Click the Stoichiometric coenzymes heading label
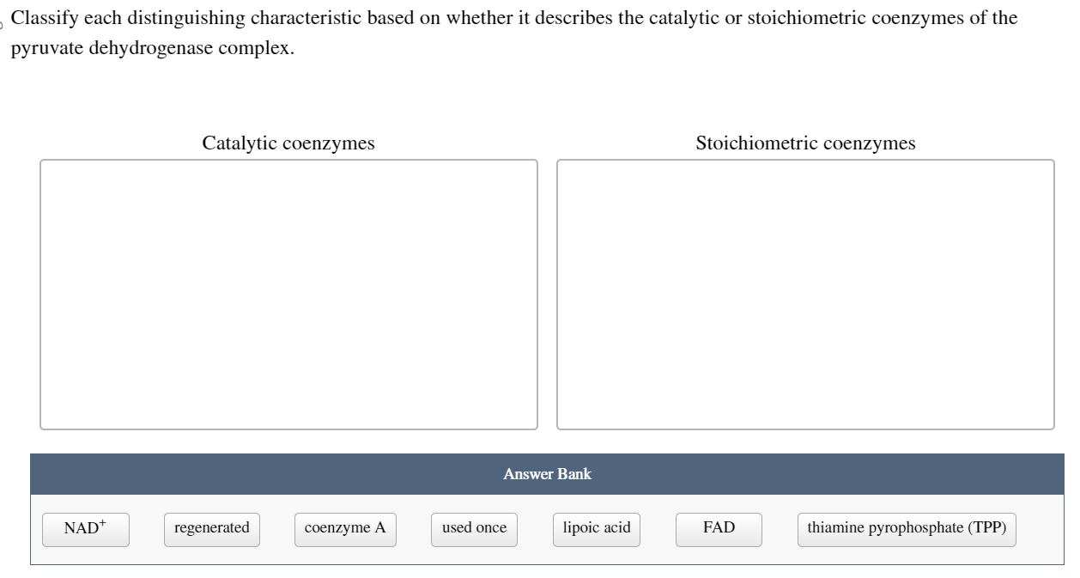 coord(805,143)
